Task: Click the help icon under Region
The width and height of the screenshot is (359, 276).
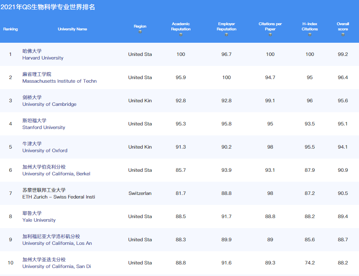Action: [x=140, y=32]
